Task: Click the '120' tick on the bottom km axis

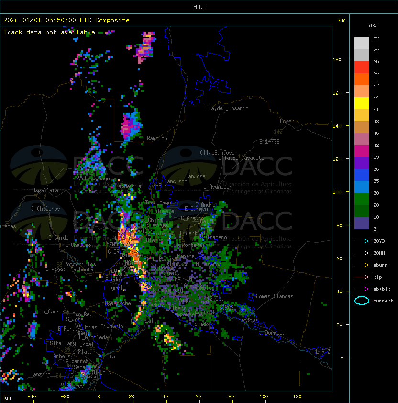Action: 297,397
